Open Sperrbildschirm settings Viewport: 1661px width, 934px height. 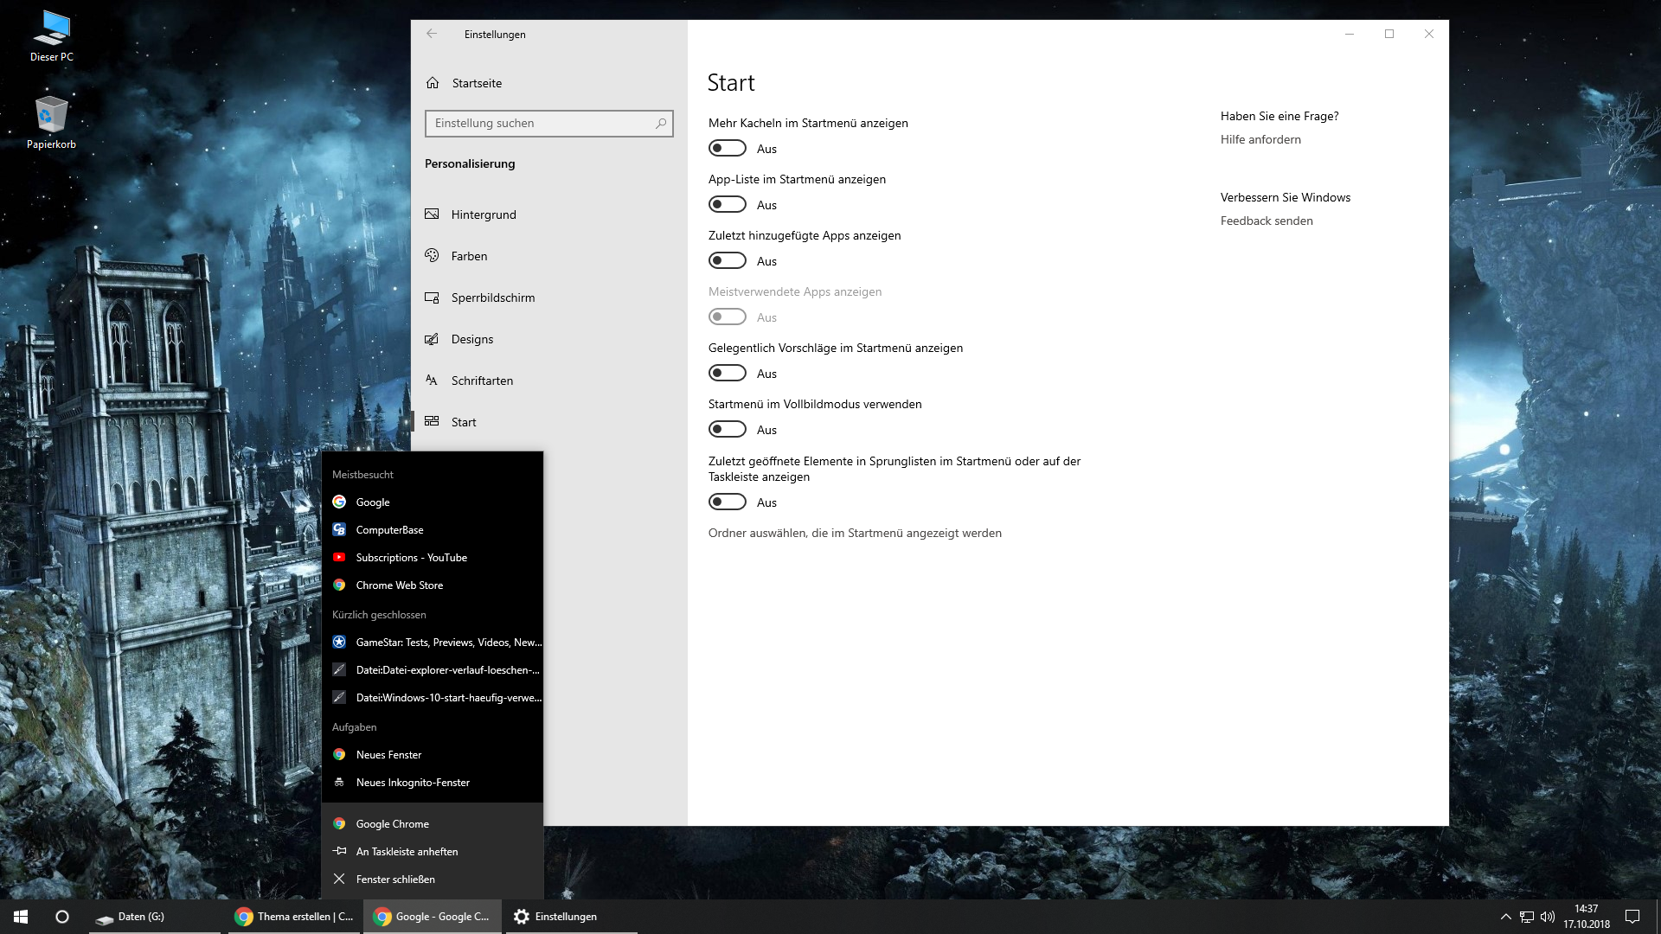492,297
